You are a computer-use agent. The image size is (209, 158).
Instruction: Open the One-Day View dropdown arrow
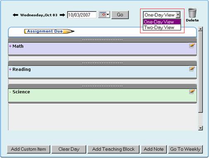point(178,15)
